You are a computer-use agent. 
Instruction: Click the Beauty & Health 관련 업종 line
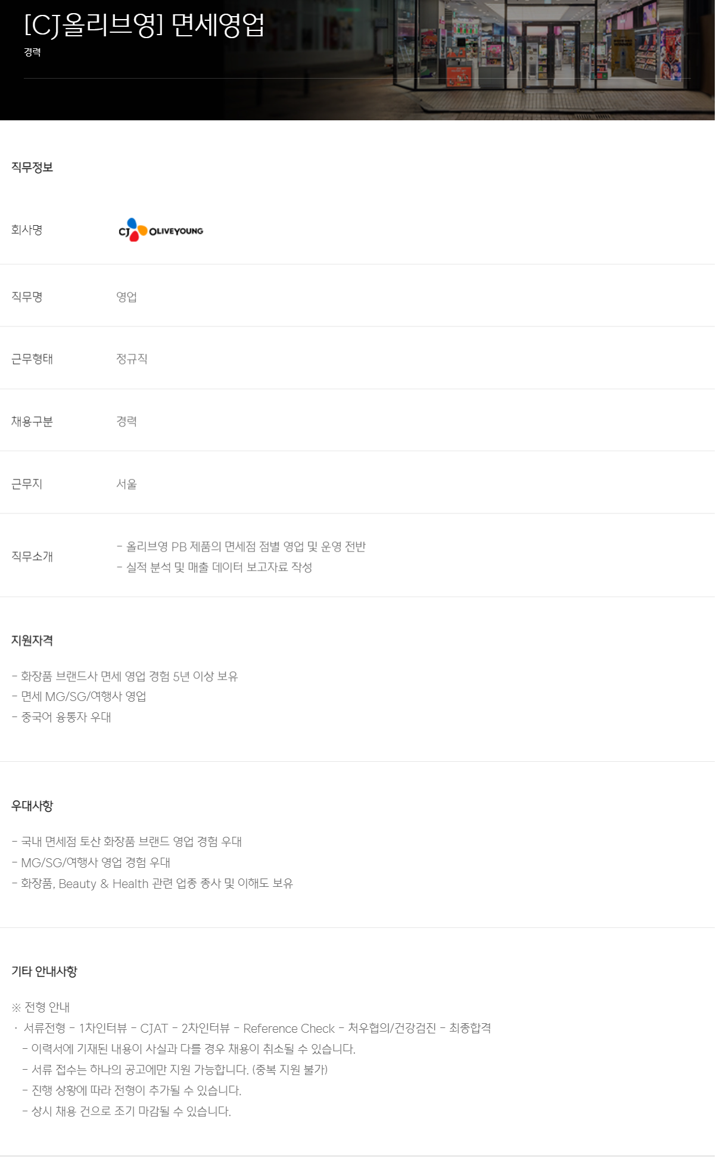click(152, 883)
